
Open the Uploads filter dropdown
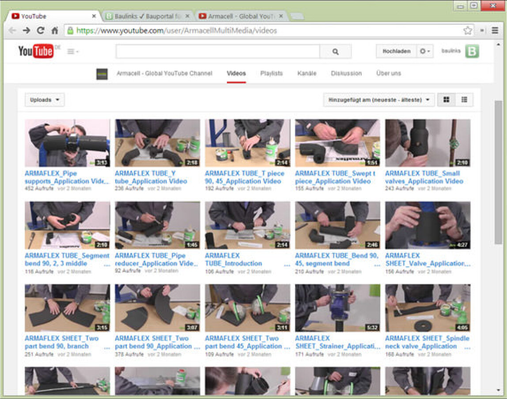coord(45,100)
